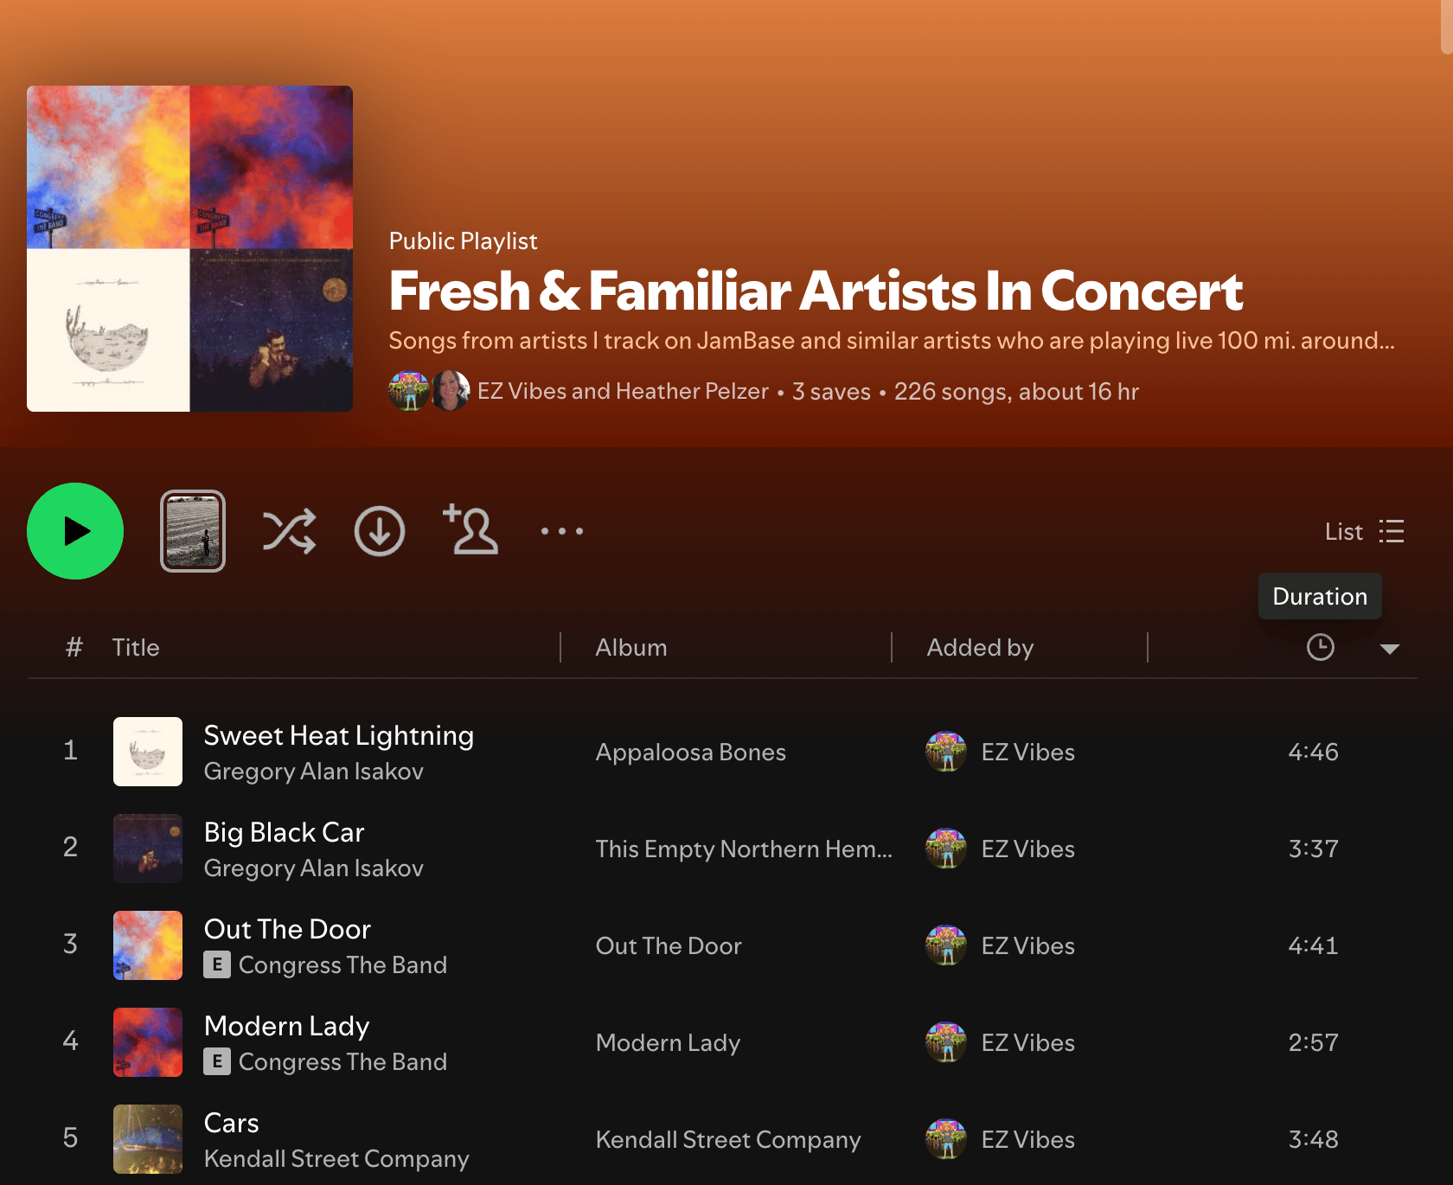The width and height of the screenshot is (1453, 1185).
Task: Open Heather Pelzer's profile avatar
Action: 451,391
